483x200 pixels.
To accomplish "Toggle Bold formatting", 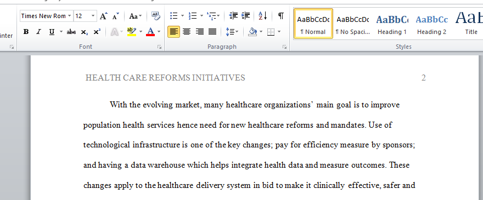I will (26, 32).
